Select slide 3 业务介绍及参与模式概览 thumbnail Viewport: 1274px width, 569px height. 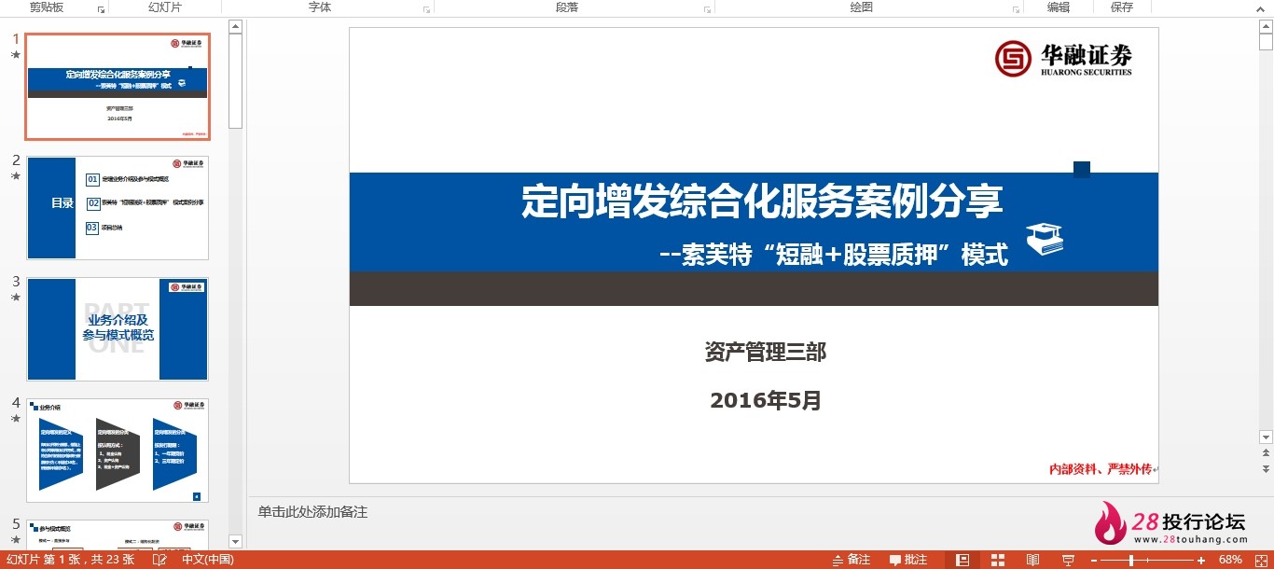click(x=118, y=329)
